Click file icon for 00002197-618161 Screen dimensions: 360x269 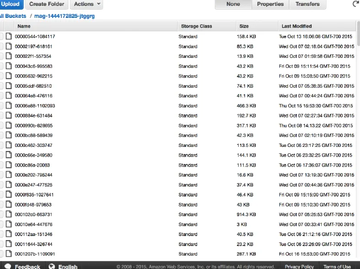(9, 46)
